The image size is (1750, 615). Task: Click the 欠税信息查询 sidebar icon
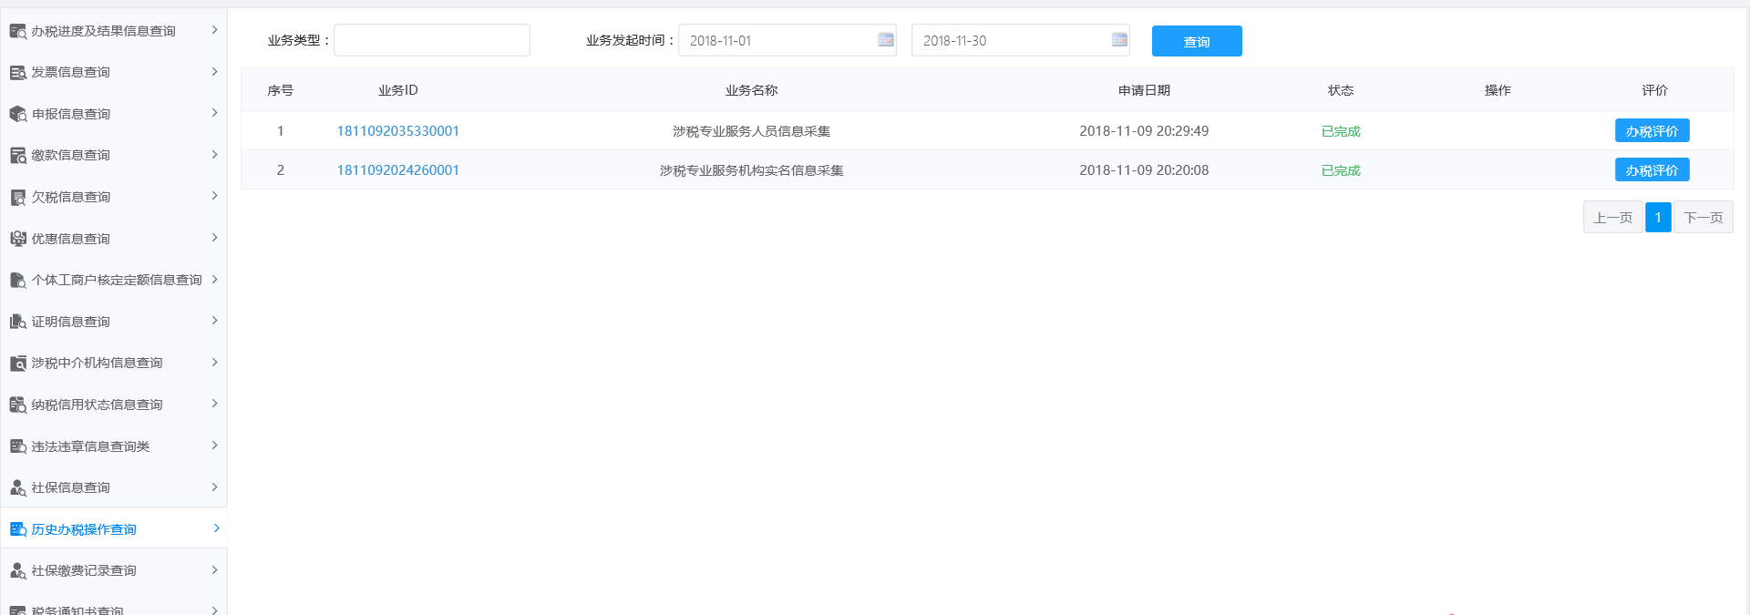tap(17, 197)
